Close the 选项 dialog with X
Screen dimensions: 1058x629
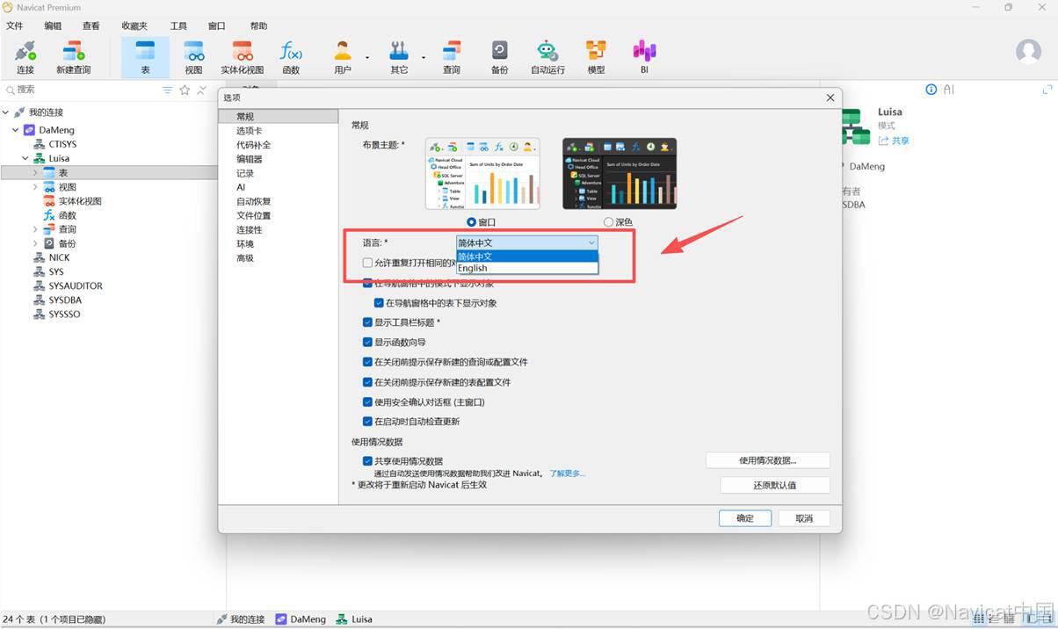point(830,98)
